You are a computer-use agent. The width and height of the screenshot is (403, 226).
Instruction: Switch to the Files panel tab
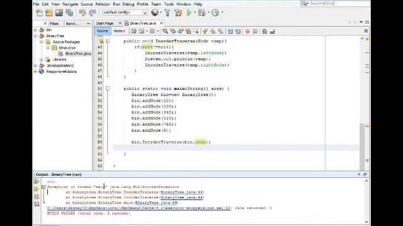[x=54, y=23]
